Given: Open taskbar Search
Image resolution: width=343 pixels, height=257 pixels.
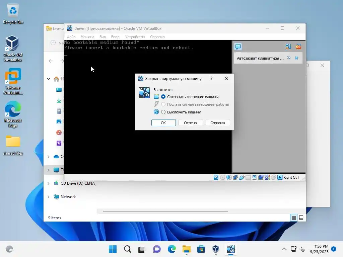Looking at the screenshot, I should point(128,249).
